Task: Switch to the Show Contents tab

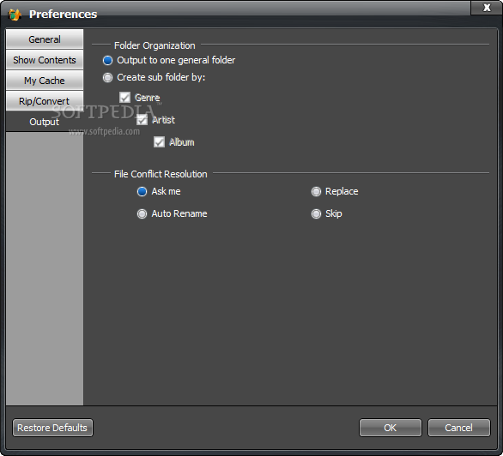Action: [x=45, y=60]
